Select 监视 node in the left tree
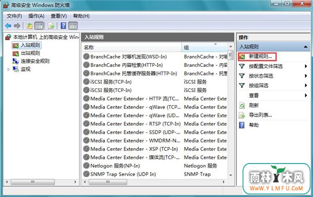 26,69
